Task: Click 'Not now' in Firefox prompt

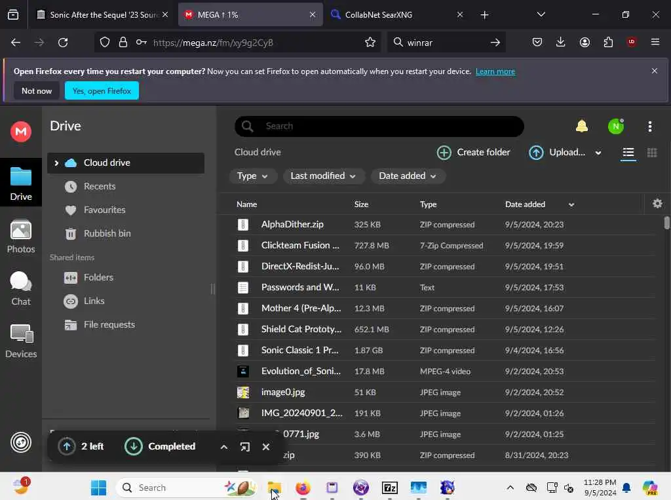Action: click(37, 90)
